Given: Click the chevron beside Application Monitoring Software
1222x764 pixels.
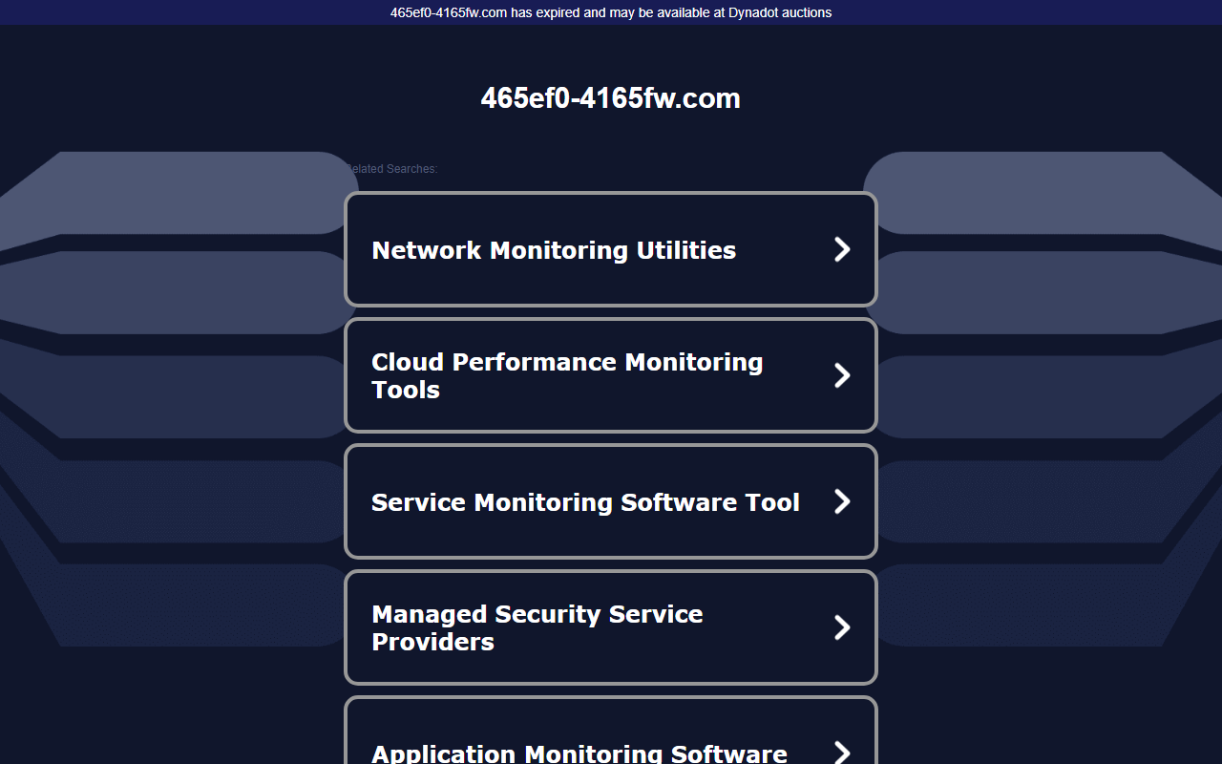Looking at the screenshot, I should point(842,753).
